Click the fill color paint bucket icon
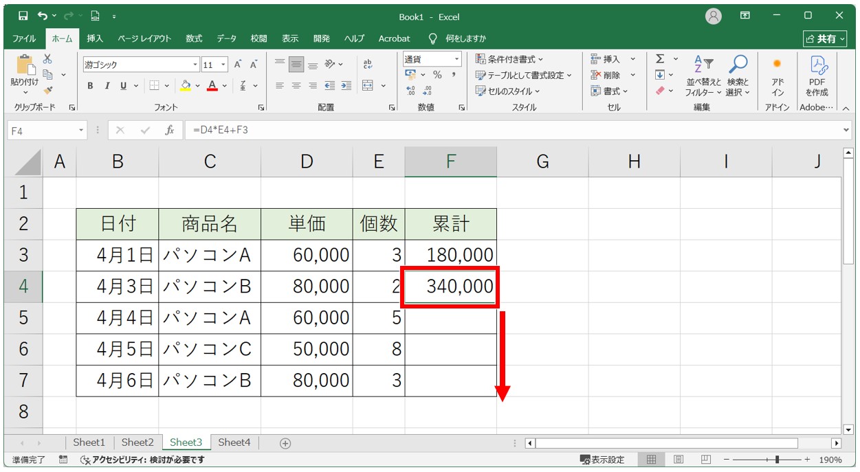Image resolution: width=860 pixels, height=472 pixels. 185,86
